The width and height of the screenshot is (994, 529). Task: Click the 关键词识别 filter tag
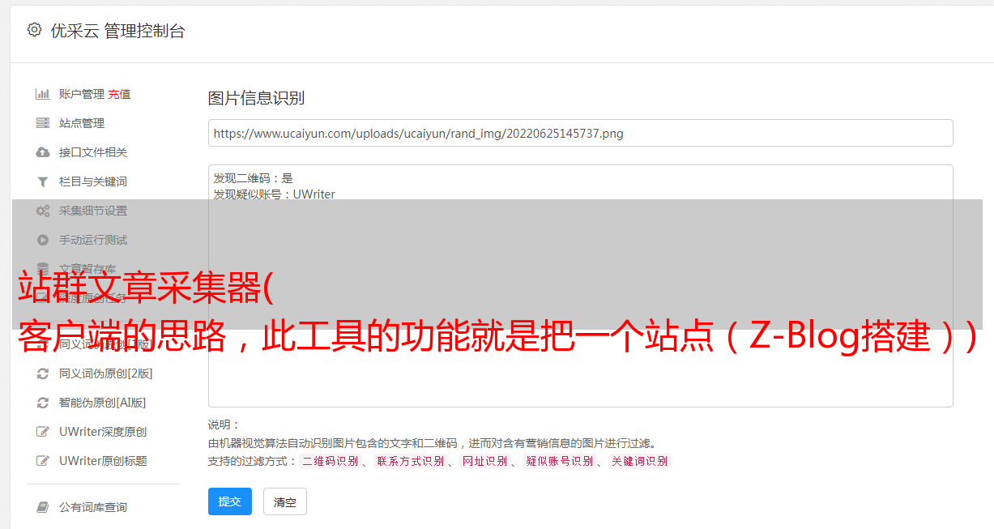click(640, 461)
